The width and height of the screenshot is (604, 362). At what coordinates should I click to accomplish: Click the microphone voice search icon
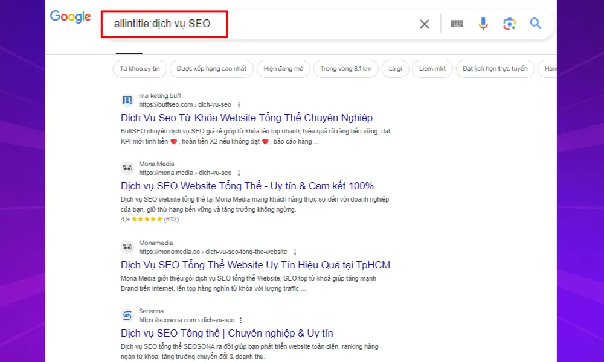[x=483, y=24]
